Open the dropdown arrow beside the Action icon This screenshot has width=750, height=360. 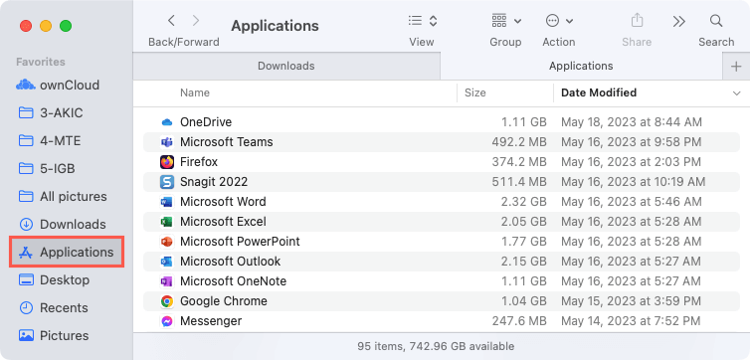pyautogui.click(x=569, y=21)
